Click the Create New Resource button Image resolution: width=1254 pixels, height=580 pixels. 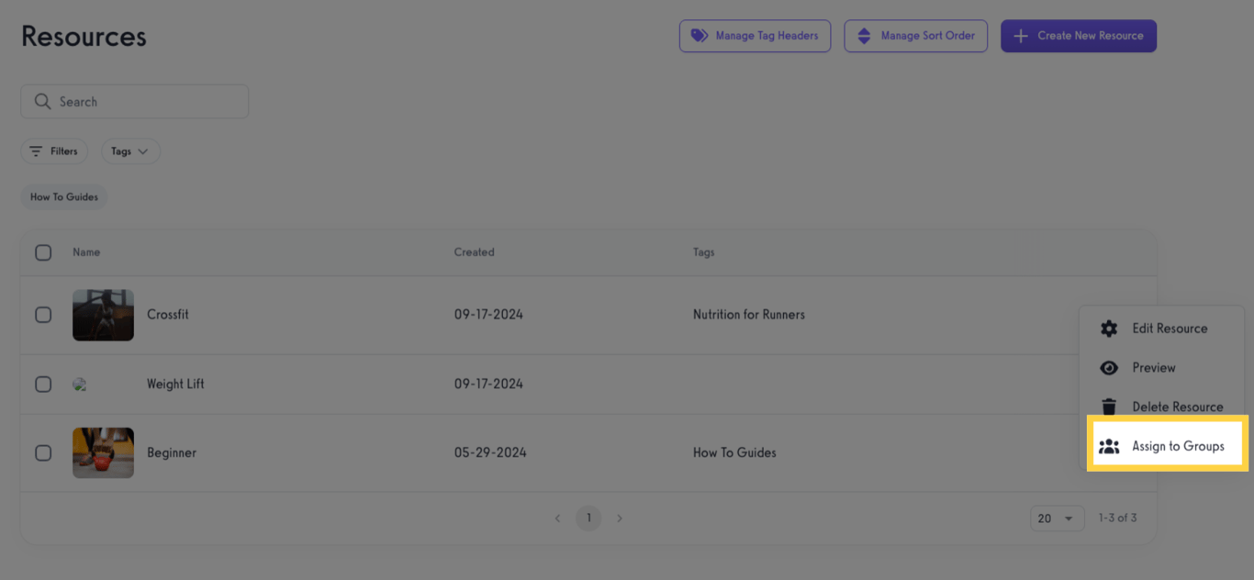tap(1079, 35)
